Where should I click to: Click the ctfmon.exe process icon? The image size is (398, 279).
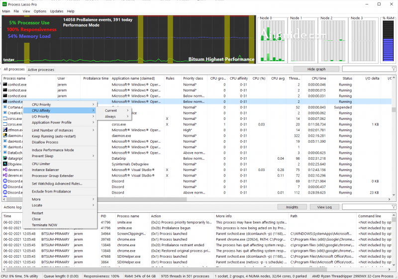coord(5,130)
